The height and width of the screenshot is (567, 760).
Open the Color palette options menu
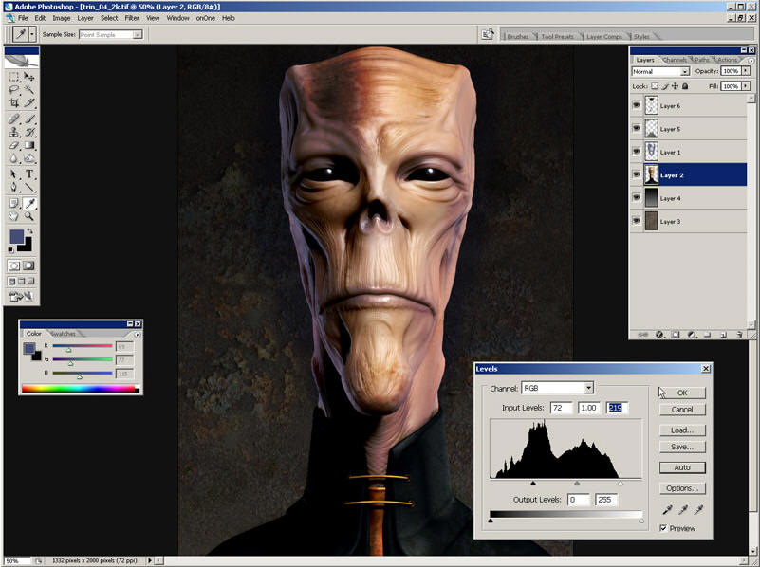pos(138,334)
